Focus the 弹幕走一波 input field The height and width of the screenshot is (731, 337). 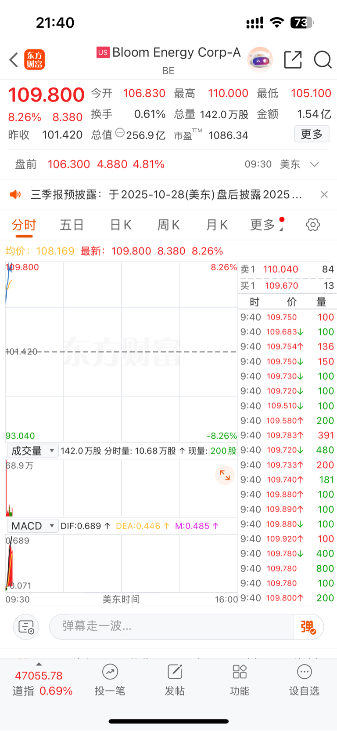pyautogui.click(x=171, y=627)
